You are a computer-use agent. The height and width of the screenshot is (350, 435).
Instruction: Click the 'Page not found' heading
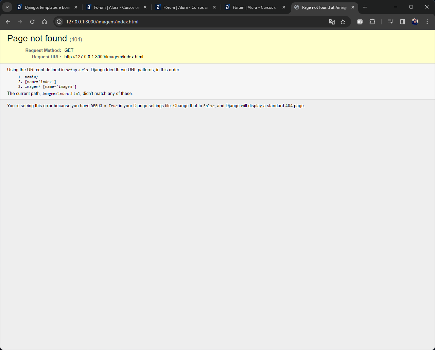[37, 38]
